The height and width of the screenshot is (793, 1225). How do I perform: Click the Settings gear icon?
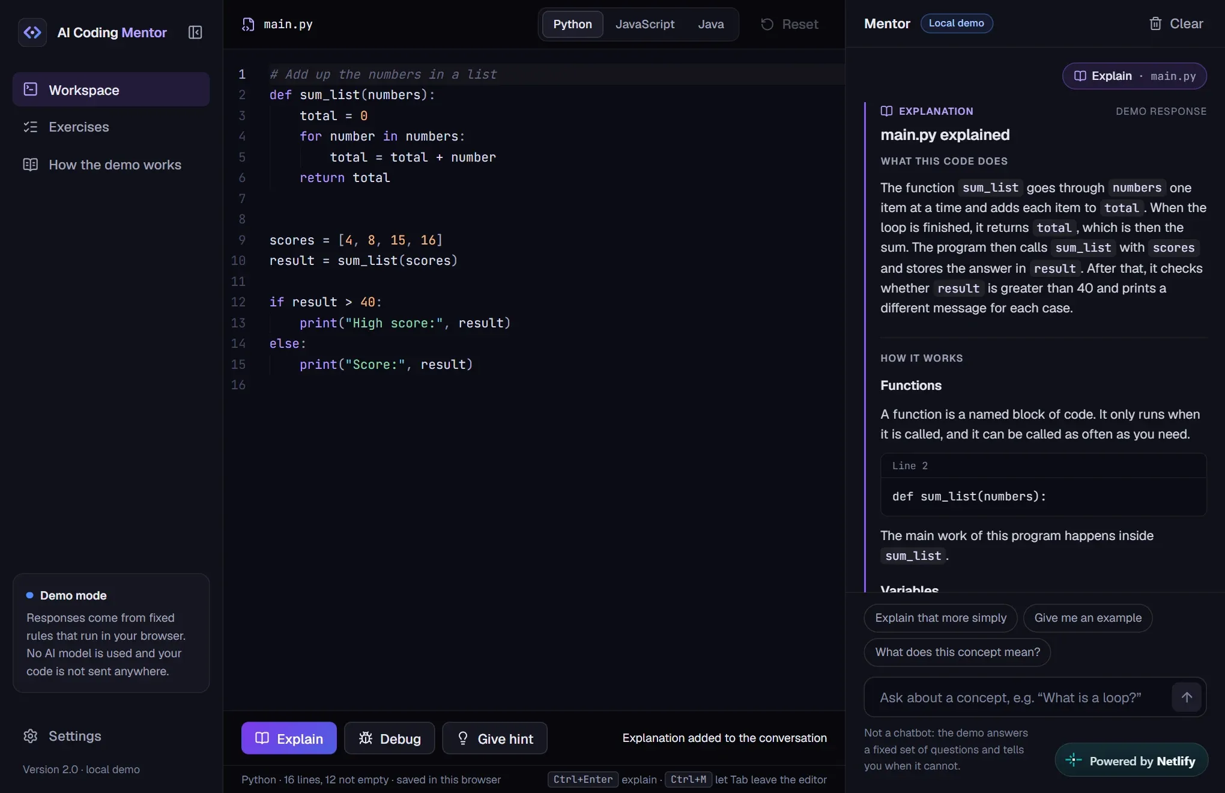[31, 736]
